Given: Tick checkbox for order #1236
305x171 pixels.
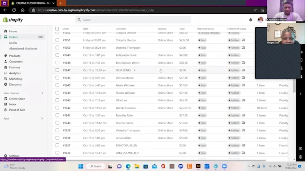Looking at the screenshot, I should pos(57,153).
